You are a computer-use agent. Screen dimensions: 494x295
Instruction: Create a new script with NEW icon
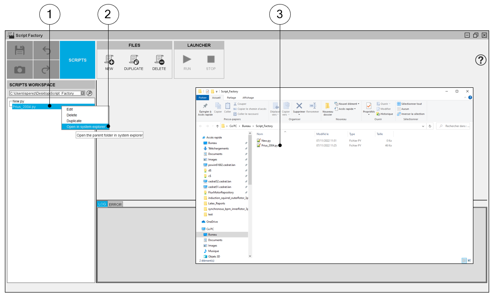pos(109,60)
